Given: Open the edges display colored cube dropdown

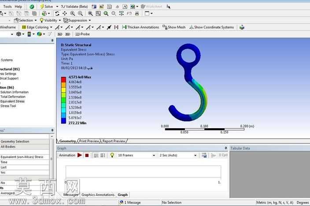Looking at the screenshot, I should tap(41, 34).
